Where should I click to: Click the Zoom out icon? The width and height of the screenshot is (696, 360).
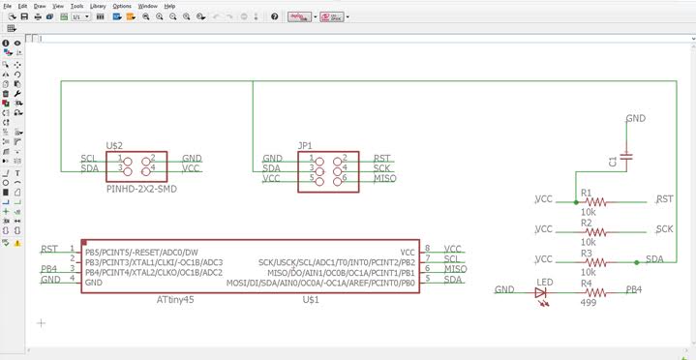click(173, 16)
